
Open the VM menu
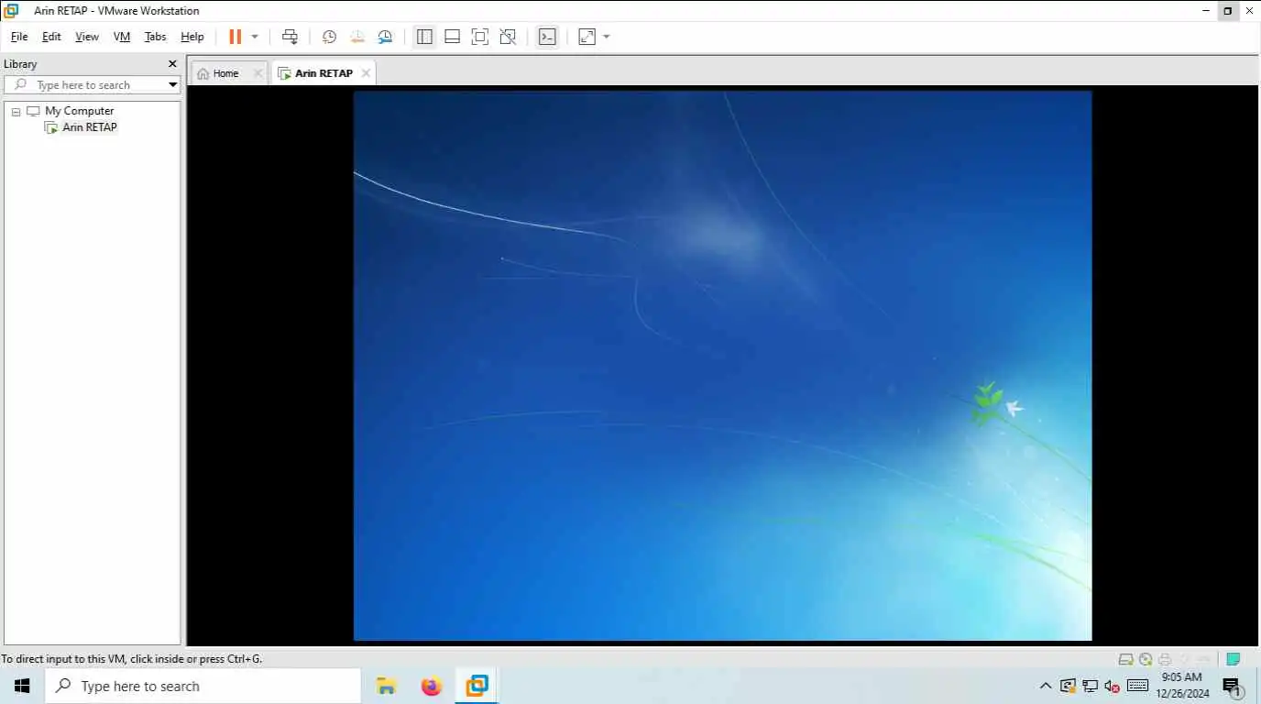[122, 37]
